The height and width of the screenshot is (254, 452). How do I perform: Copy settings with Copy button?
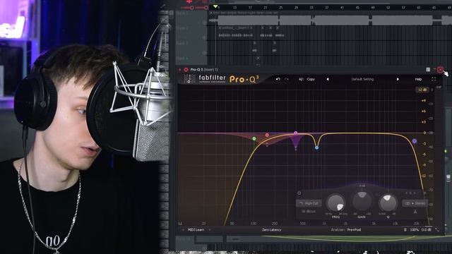click(x=311, y=79)
